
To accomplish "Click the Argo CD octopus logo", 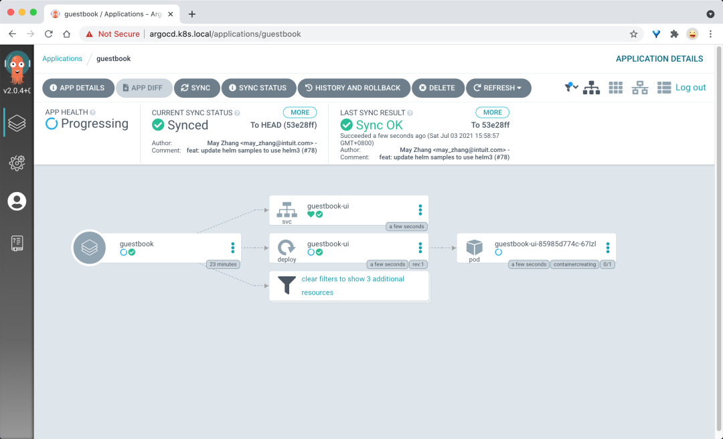I will click(x=17, y=68).
